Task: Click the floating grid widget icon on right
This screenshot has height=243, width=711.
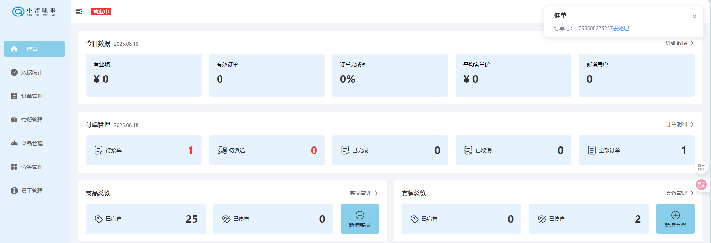Action: tap(701, 167)
